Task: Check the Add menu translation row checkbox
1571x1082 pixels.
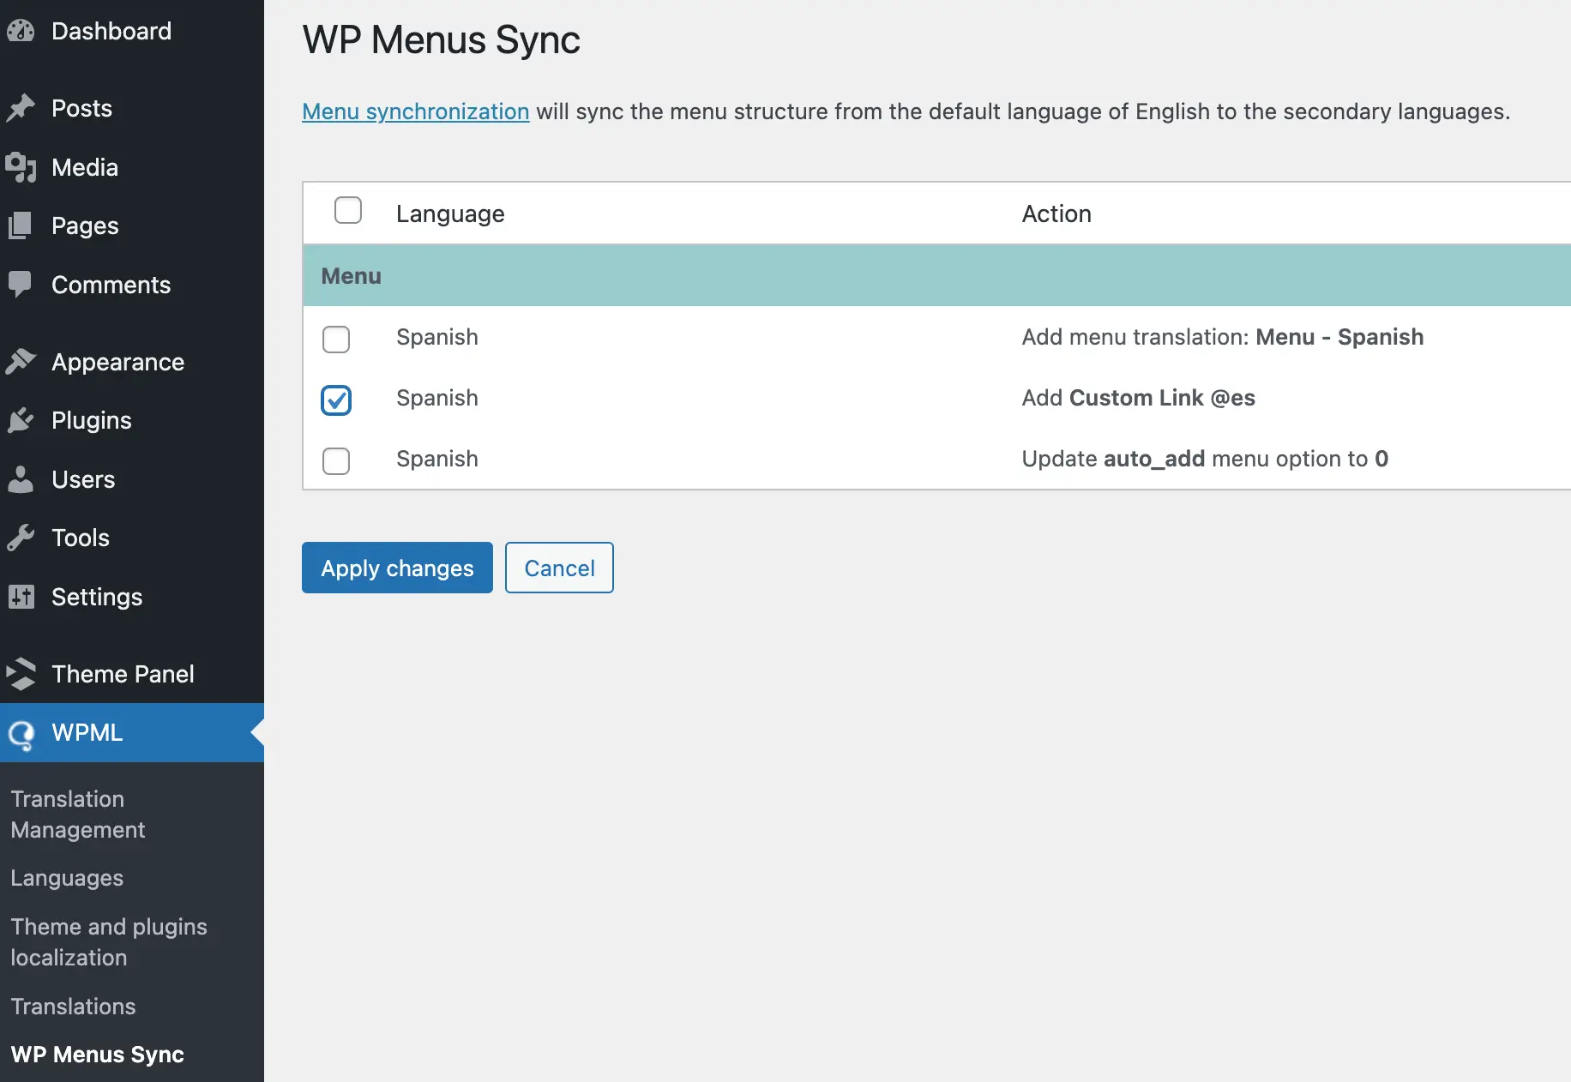Action: (336, 339)
